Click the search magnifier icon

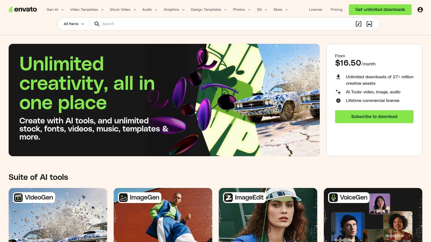click(97, 24)
